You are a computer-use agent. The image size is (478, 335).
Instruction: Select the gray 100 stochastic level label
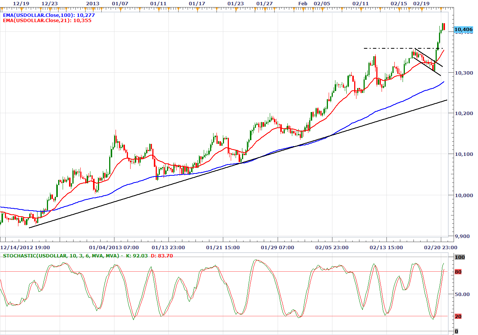459,257
